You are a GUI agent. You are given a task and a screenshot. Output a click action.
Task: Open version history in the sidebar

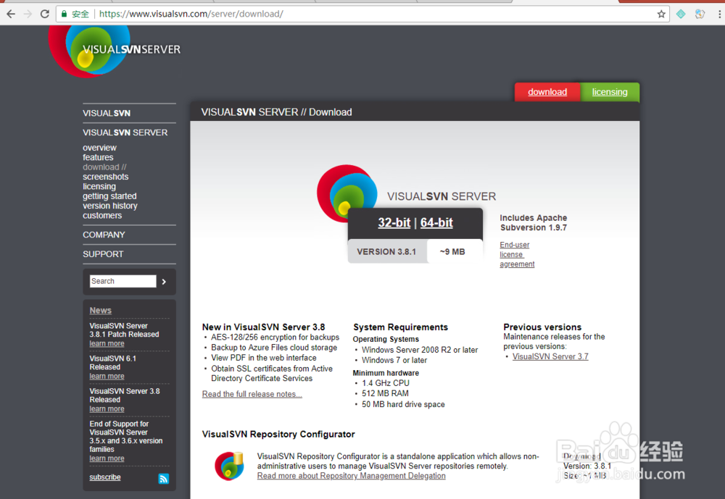pyautogui.click(x=110, y=206)
